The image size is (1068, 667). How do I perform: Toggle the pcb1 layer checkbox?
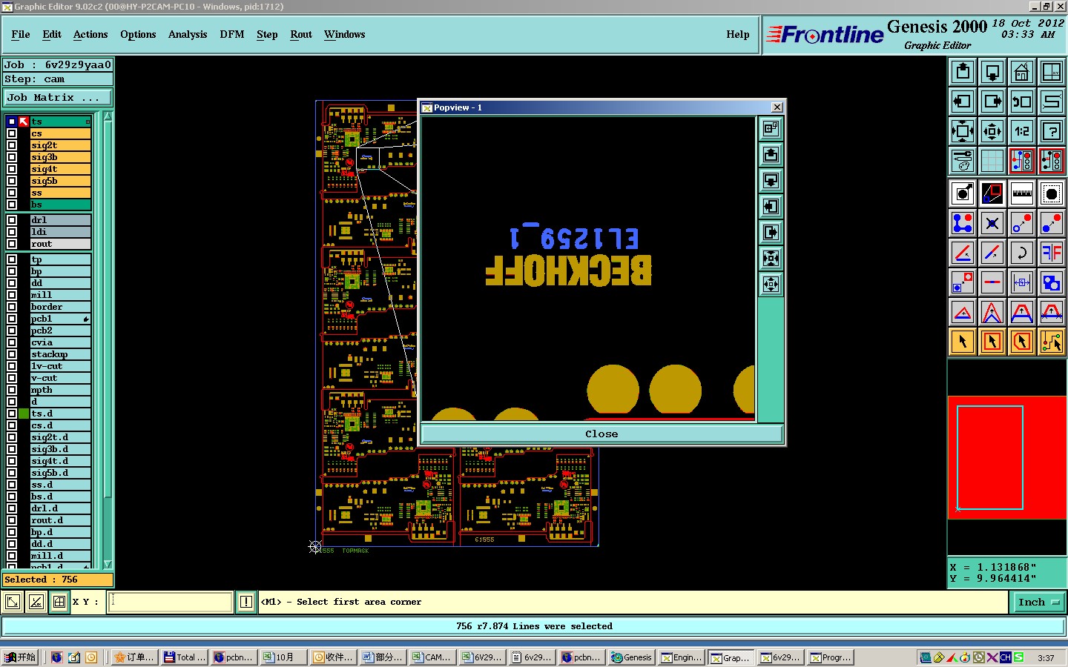(12, 319)
